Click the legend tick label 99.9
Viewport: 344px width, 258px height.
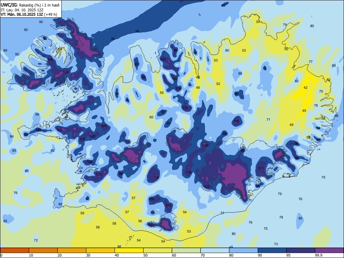[319, 255]
